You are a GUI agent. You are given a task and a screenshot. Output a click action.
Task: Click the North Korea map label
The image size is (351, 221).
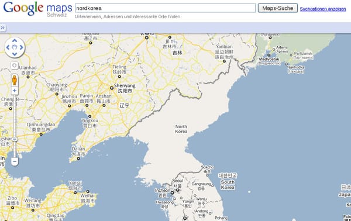click(181, 129)
